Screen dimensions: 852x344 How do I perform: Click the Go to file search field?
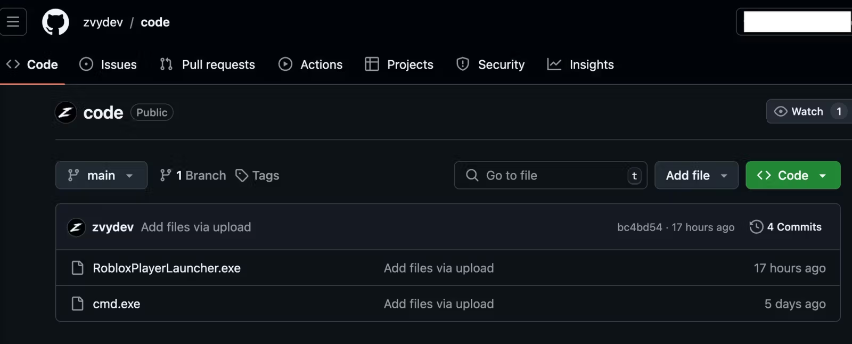click(x=551, y=175)
